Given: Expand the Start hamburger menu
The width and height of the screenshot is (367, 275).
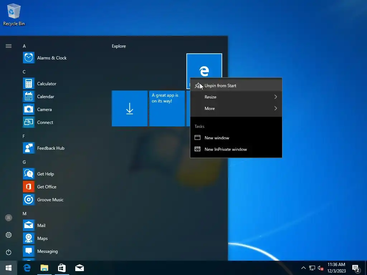Looking at the screenshot, I should click(9, 46).
